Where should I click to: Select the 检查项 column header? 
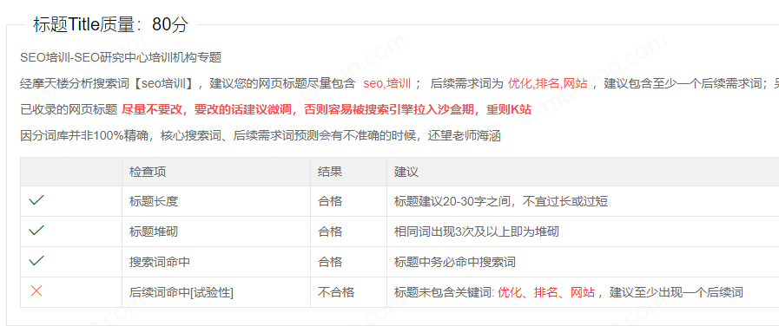click(147, 172)
